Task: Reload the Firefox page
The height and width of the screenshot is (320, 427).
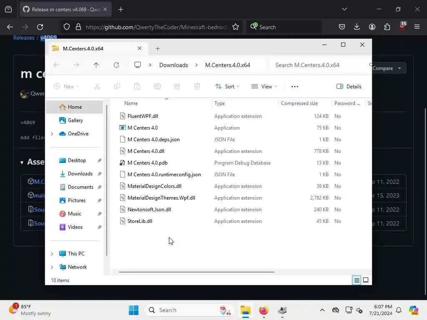Action: point(40,27)
